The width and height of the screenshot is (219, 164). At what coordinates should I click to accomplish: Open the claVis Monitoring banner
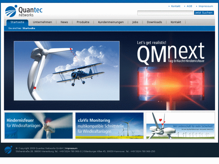click(x=109, y=125)
